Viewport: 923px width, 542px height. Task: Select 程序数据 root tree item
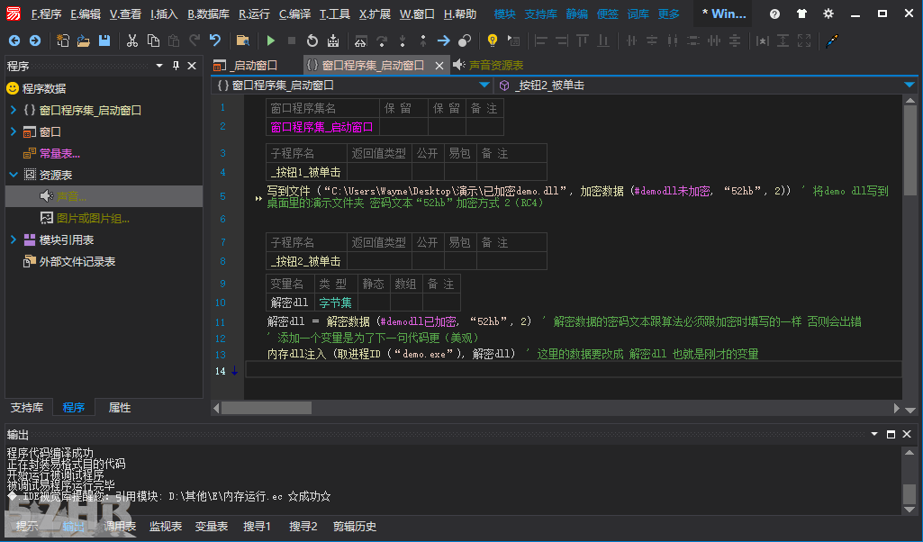[x=37, y=88]
